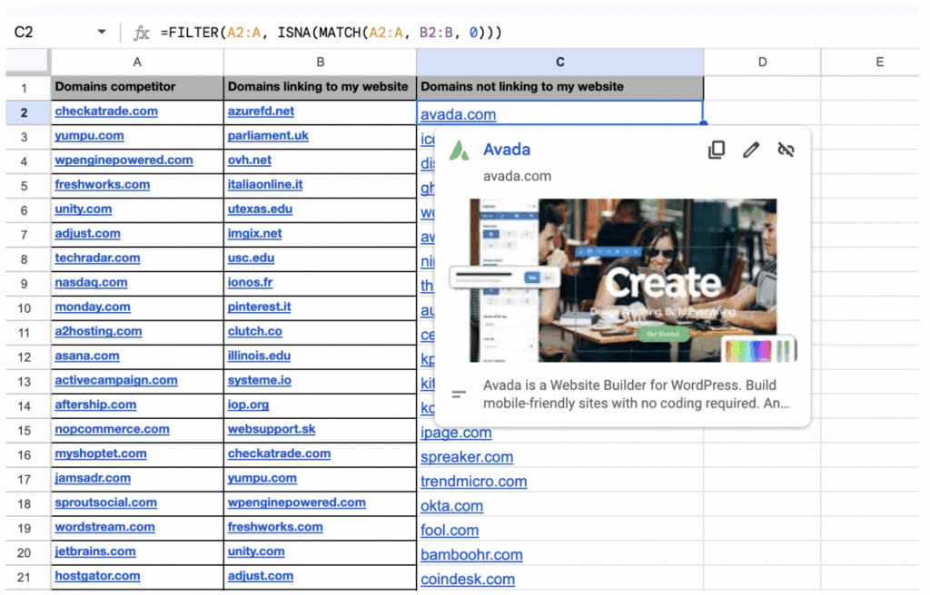Open clutch.co link
Viewport: 930px width, 595px height.
coord(254,331)
